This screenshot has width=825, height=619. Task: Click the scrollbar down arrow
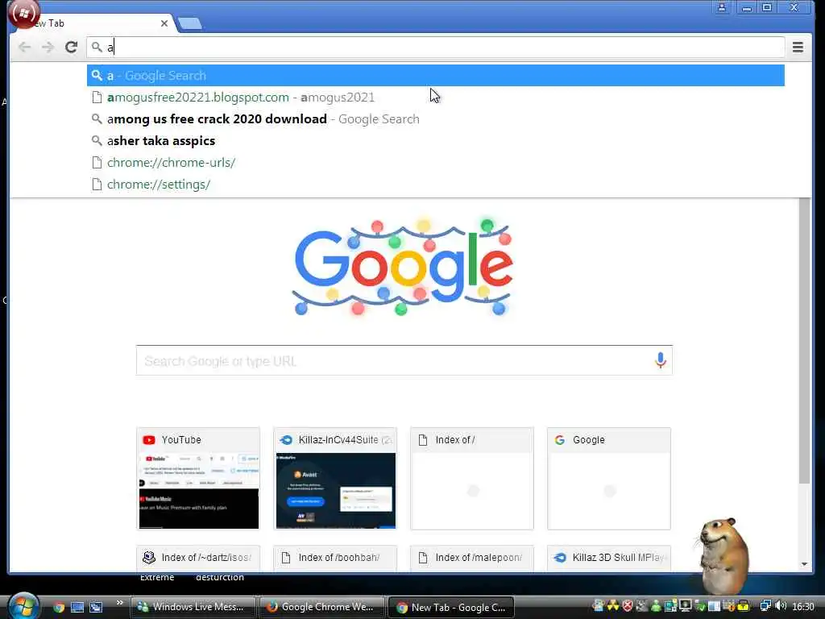[x=804, y=564]
